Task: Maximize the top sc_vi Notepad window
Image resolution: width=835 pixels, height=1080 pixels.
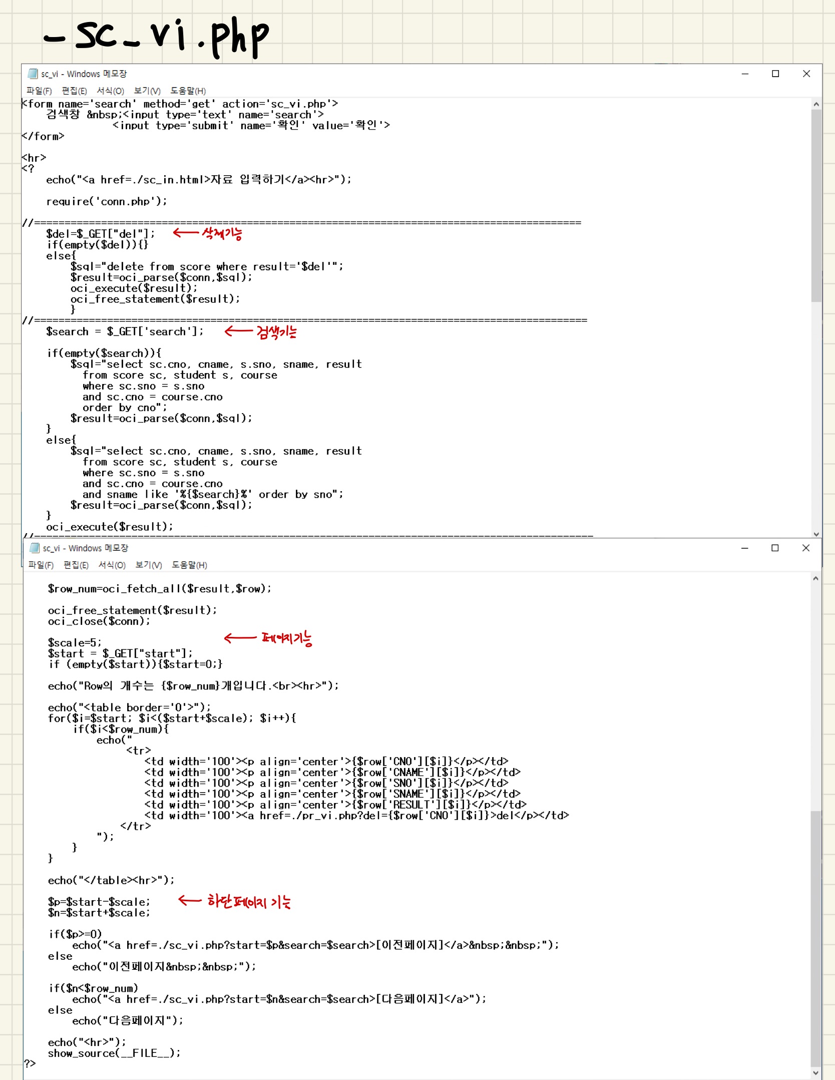Action: click(x=775, y=74)
